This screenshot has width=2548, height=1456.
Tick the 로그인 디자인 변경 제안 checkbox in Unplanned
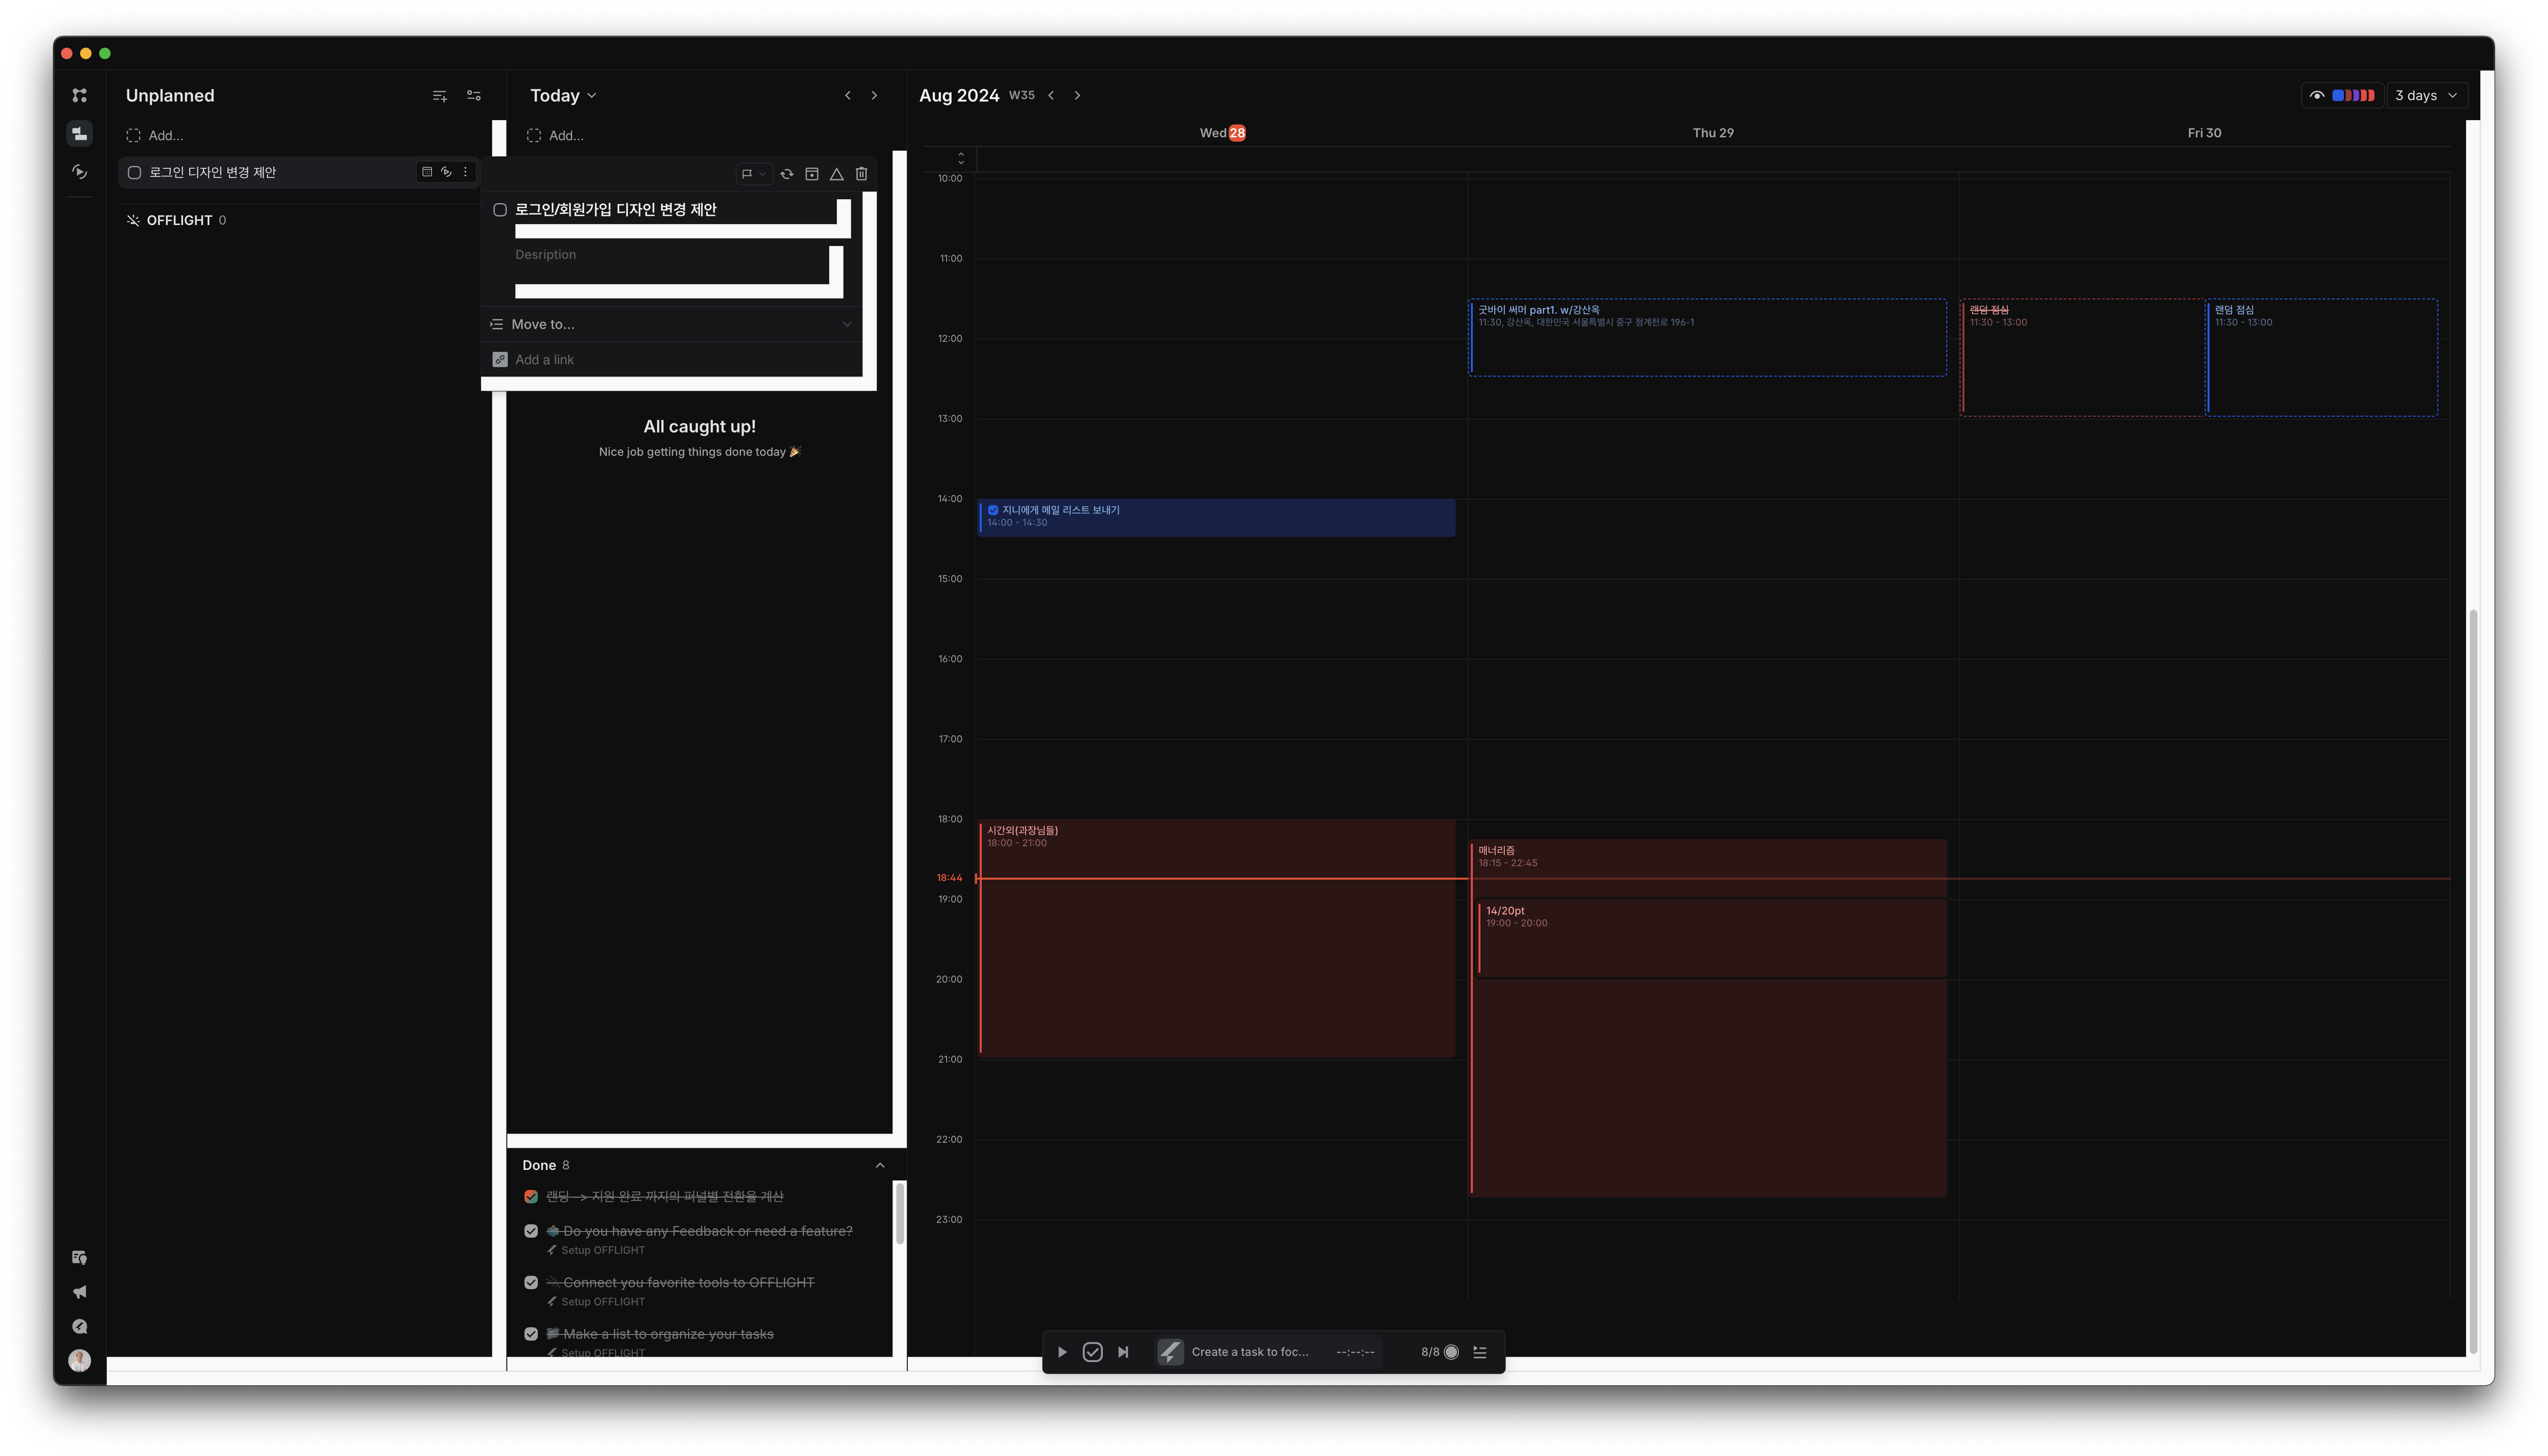tap(134, 173)
